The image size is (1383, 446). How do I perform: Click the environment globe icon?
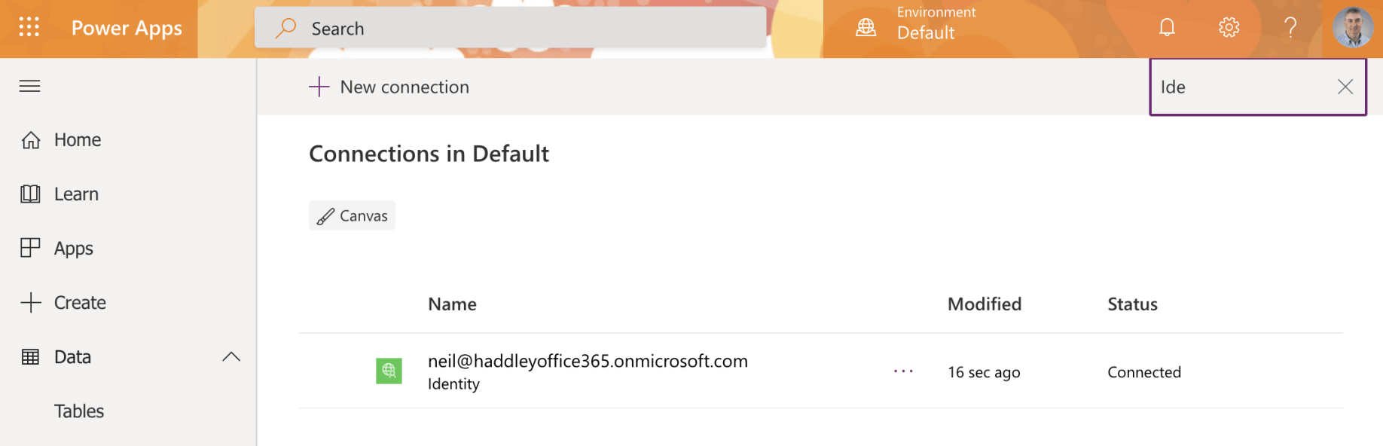point(866,28)
